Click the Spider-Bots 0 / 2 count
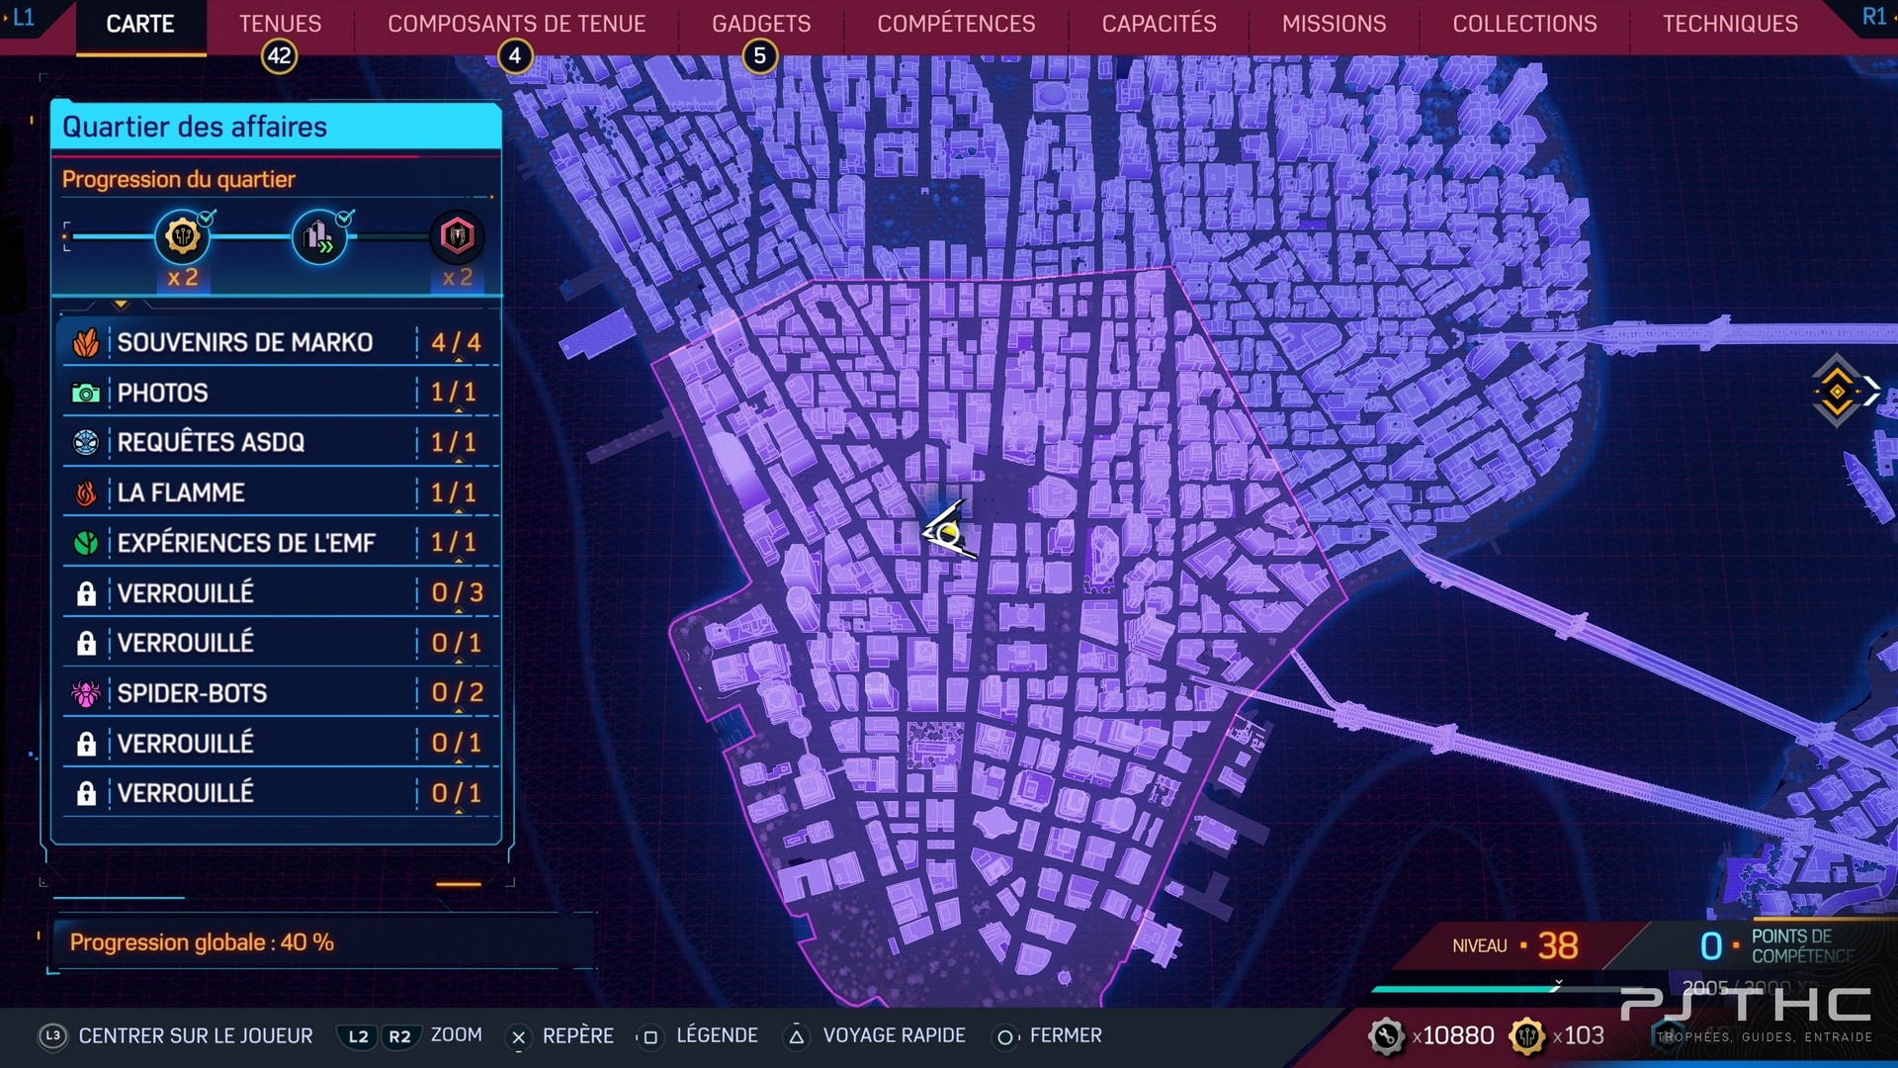 tap(457, 693)
